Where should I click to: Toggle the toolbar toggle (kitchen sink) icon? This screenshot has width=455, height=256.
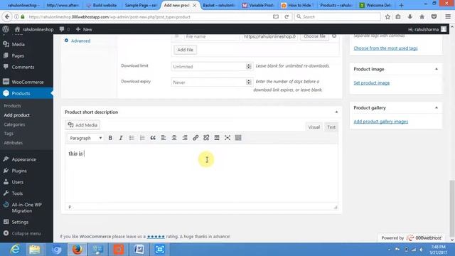pyautogui.click(x=238, y=138)
